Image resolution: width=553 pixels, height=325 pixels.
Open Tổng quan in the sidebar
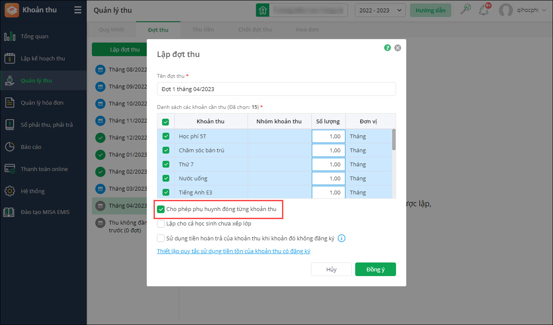coord(43,36)
